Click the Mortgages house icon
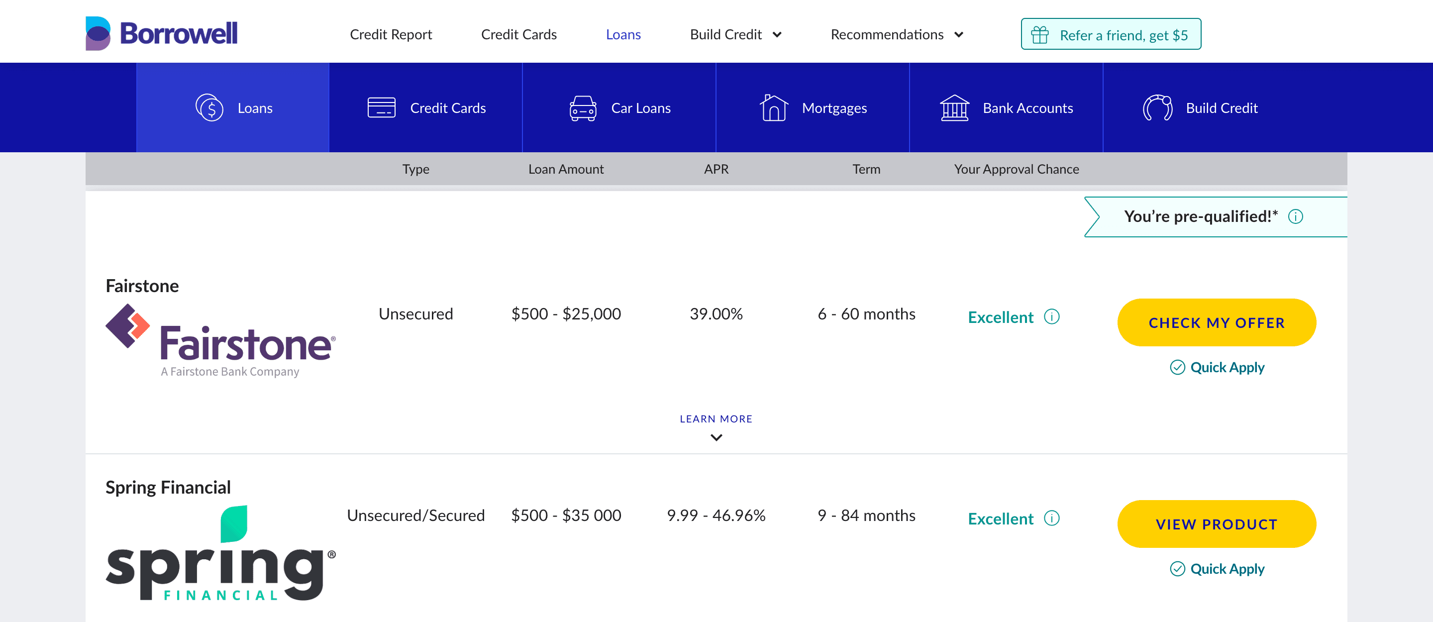 pos(773,108)
